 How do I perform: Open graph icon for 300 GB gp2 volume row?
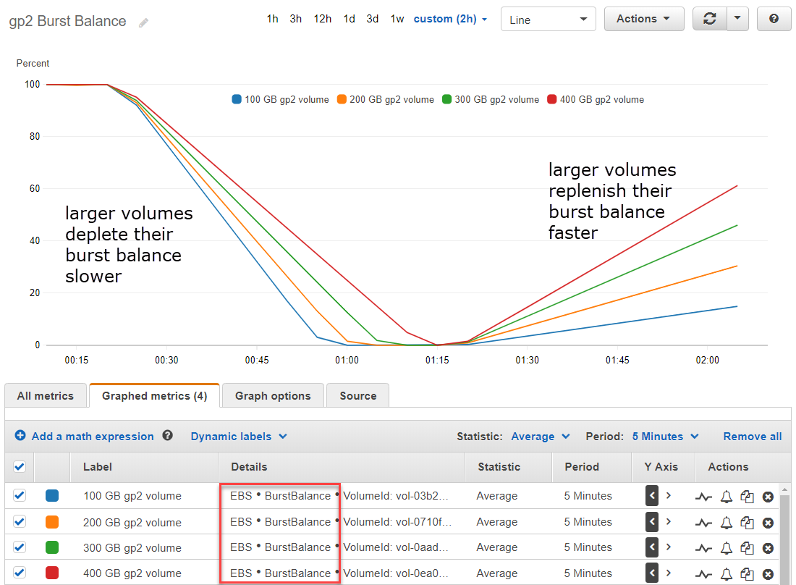tap(703, 548)
